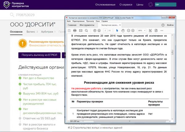Viewport: 185px width, 132px height.
Task: Click the INN search input field
Action: (37, 15)
